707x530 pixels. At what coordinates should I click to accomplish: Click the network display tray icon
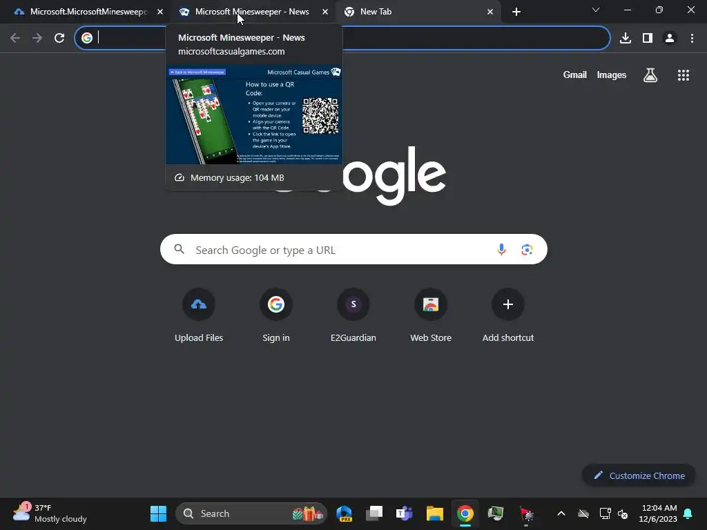click(605, 513)
